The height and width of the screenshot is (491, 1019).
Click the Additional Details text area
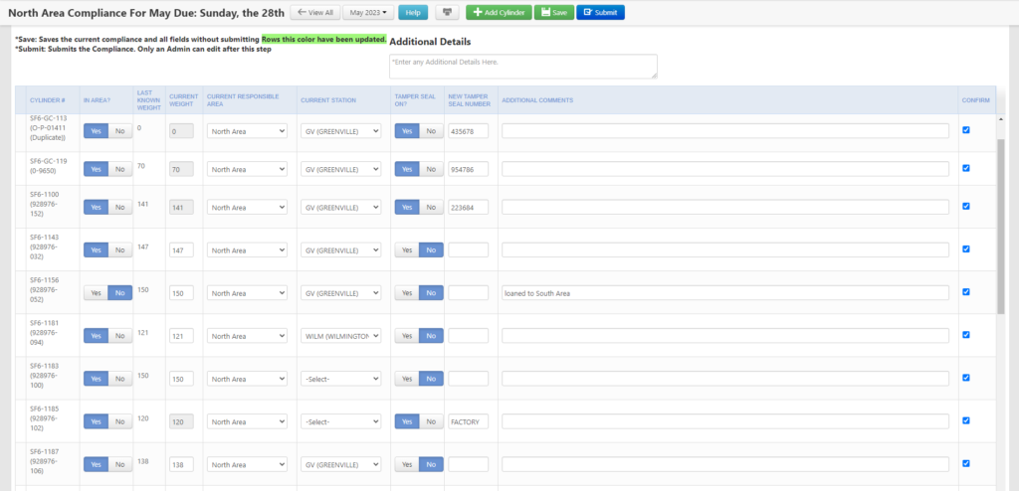[522, 66]
